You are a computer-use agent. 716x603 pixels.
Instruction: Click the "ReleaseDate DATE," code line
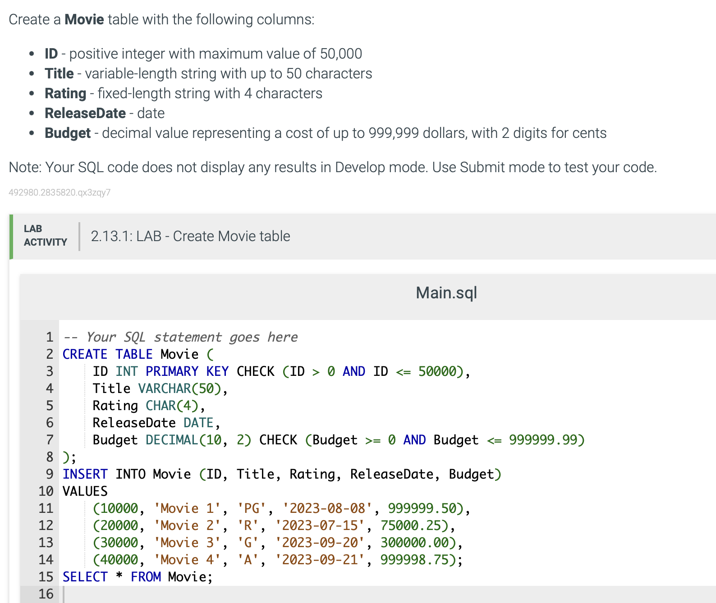click(156, 423)
